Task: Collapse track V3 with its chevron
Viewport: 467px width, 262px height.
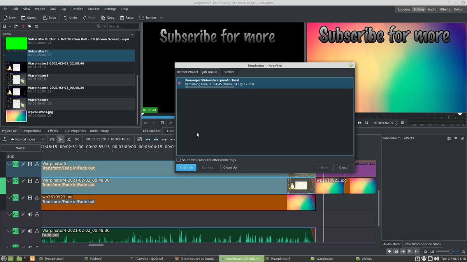Action: click(x=9, y=164)
